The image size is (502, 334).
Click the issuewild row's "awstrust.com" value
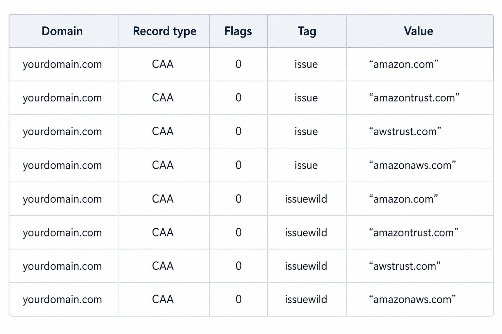tap(405, 266)
